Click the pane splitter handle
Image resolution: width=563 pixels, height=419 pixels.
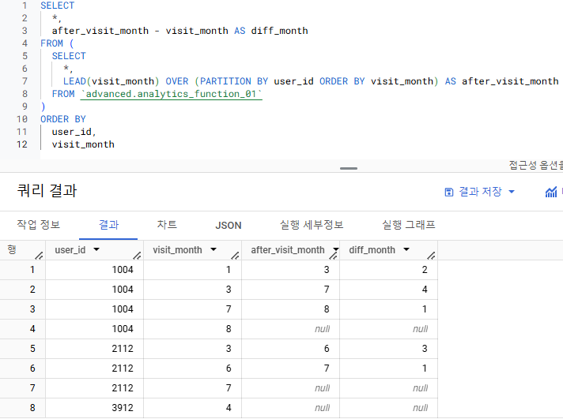(349, 168)
